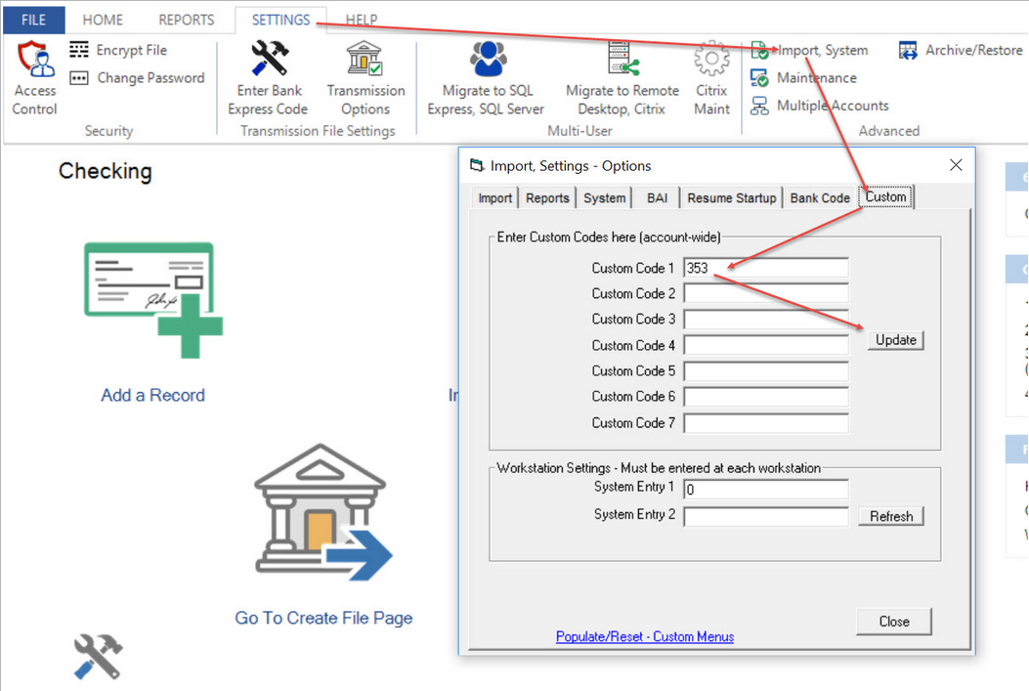Click Migrate to Remote Desktop, Citrix icon
The width and height of the screenshot is (1029, 691).
click(x=622, y=59)
